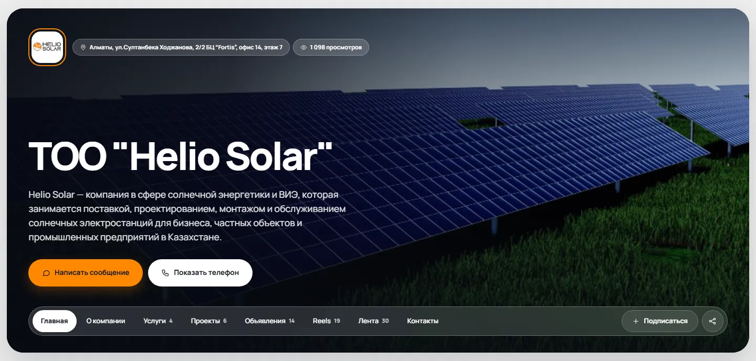Click the Показать телефон button
Screen dimensions: 756x361
200,273
